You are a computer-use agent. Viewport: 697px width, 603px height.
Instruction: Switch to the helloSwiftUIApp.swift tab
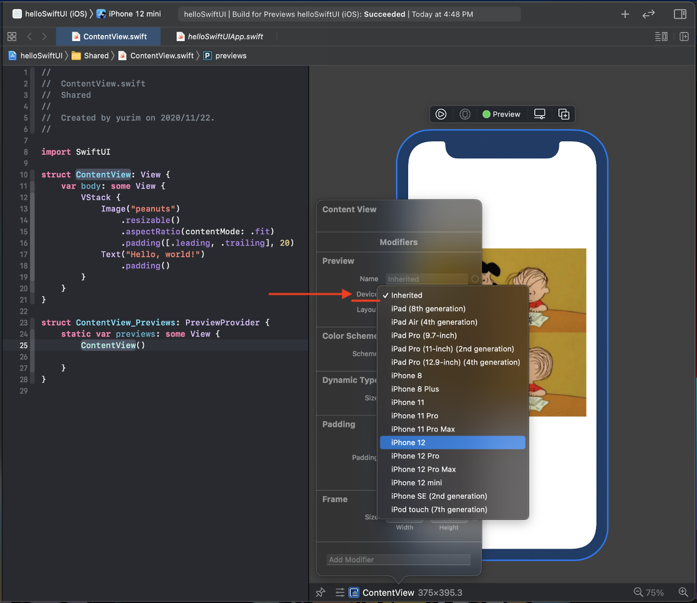coord(219,36)
